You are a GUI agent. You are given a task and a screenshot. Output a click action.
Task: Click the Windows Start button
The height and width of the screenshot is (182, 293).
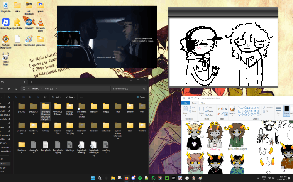point(93,178)
